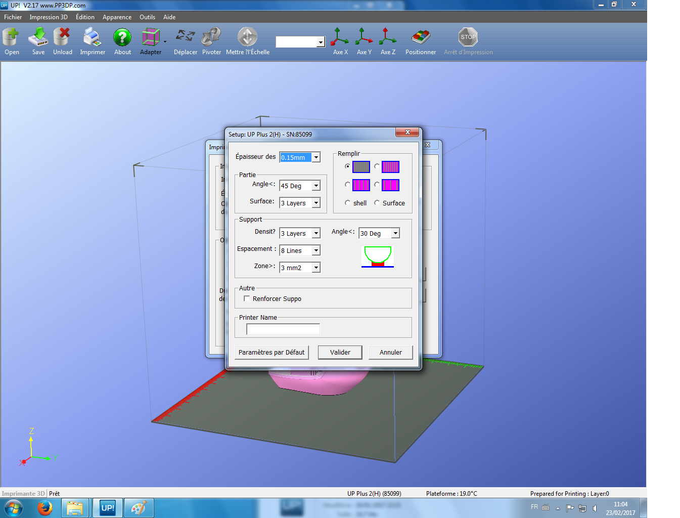Enable the Renforcer Suppo checkbox
Viewport: 680px width, 518px height.
pyautogui.click(x=247, y=298)
